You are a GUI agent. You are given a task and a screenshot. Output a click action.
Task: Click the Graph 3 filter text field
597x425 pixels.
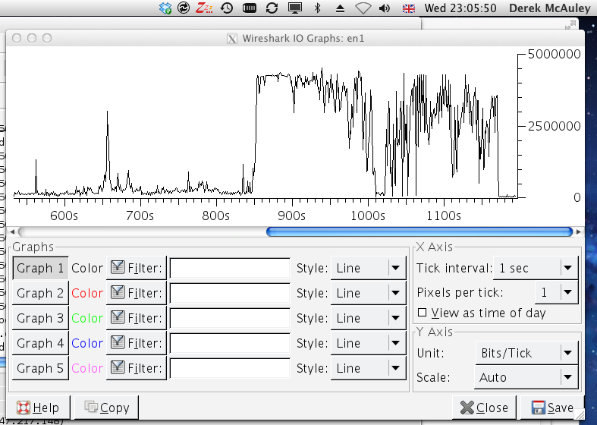230,318
